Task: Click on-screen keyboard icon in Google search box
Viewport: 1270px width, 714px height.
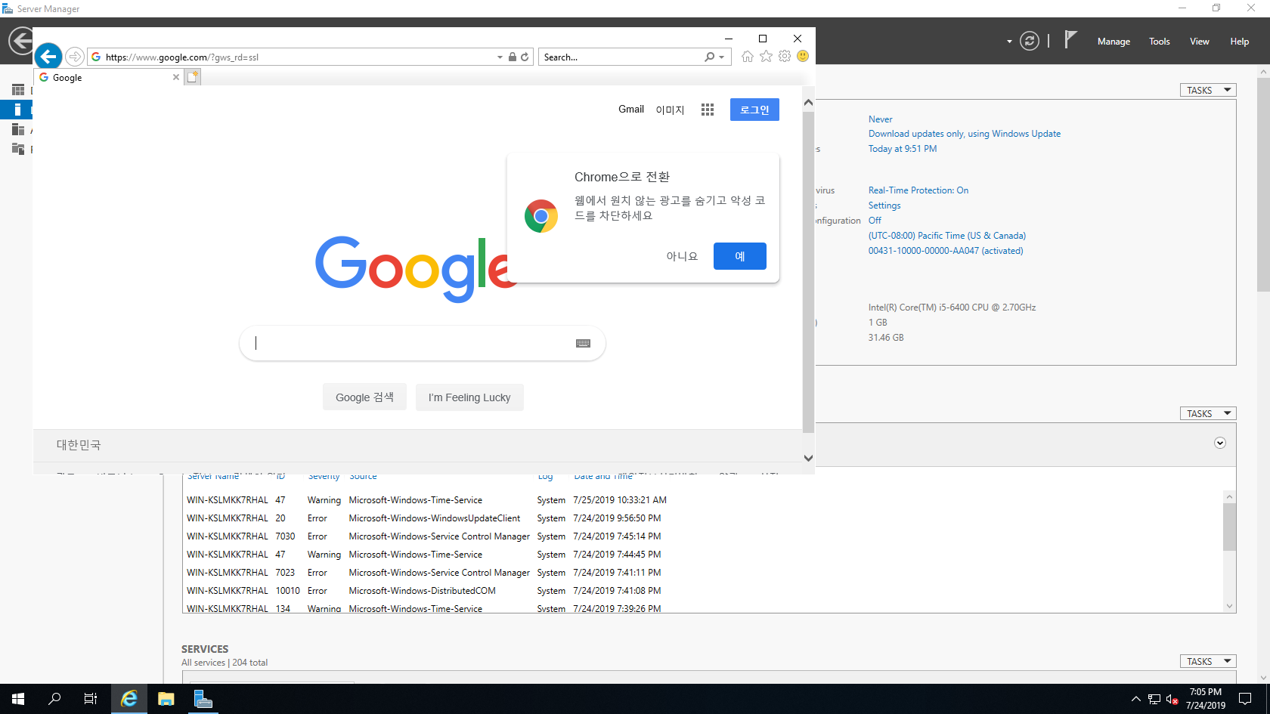Action: (583, 343)
